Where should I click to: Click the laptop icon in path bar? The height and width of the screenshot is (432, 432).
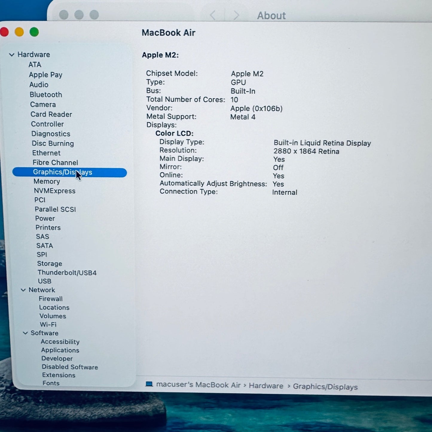(x=149, y=384)
